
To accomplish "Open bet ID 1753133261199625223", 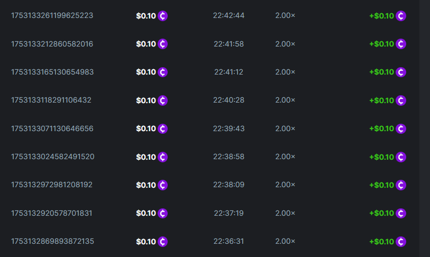I will coord(52,15).
